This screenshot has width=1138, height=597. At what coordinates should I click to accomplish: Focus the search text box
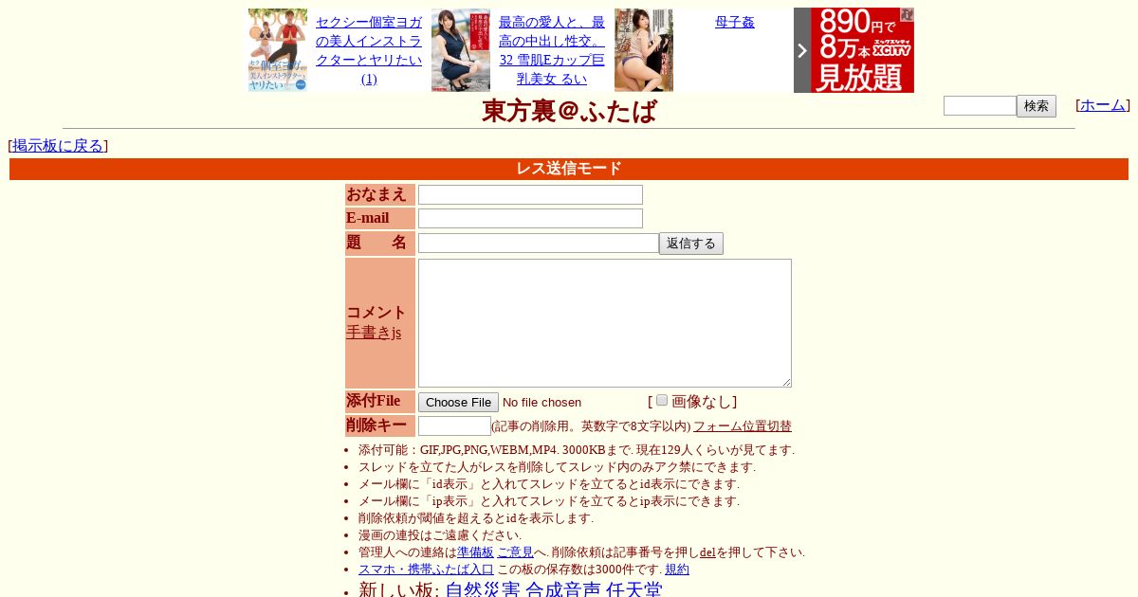click(980, 105)
